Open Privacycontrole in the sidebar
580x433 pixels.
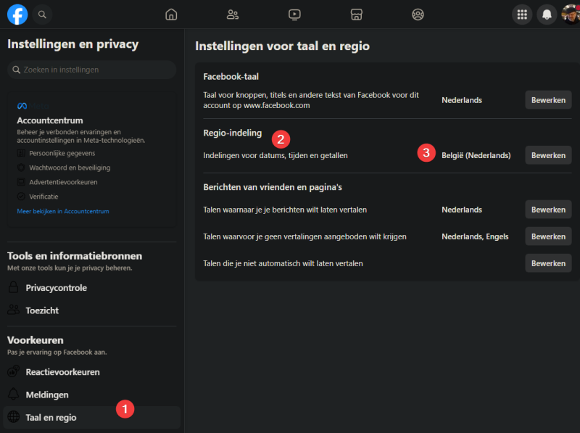(56, 288)
